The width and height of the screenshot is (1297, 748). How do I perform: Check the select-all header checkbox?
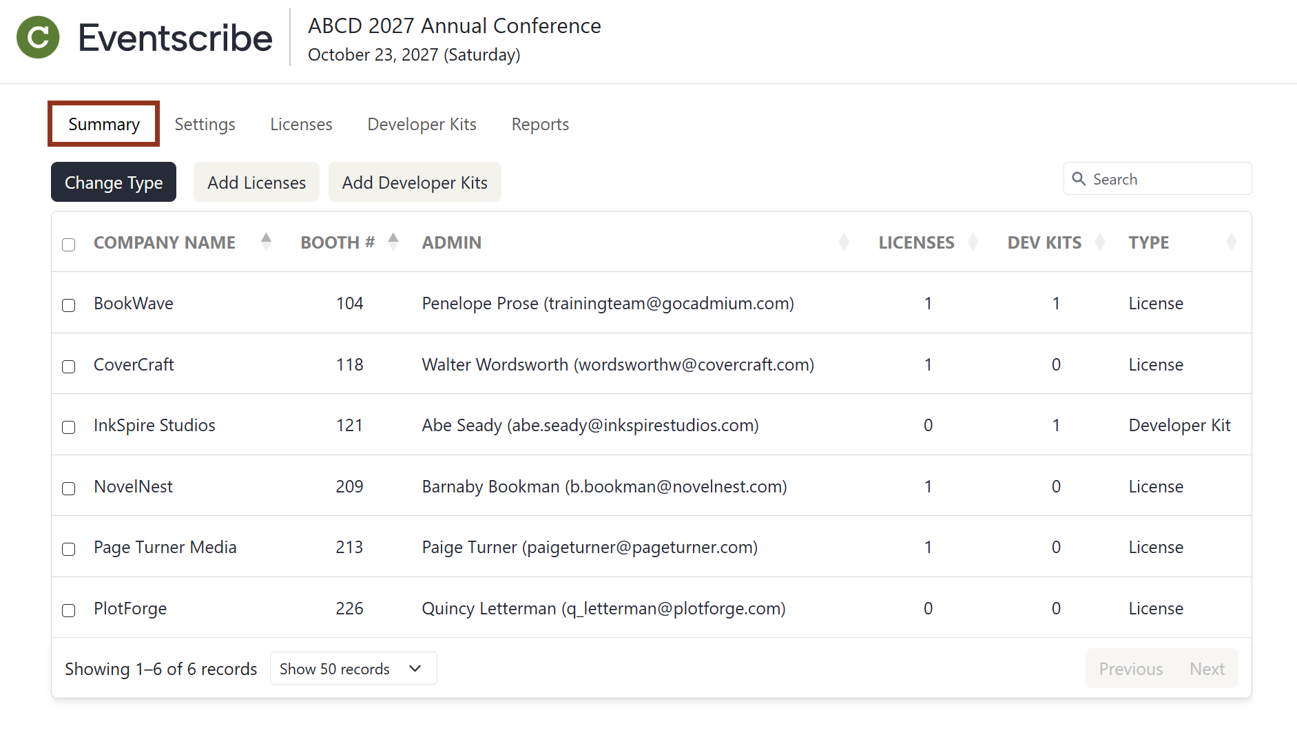coord(68,245)
